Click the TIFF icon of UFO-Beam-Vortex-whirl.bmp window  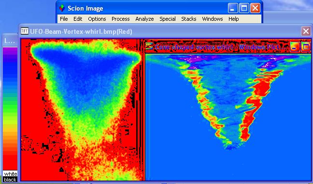pos(25,31)
